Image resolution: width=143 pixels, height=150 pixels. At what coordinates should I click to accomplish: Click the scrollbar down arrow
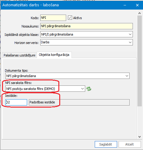pyautogui.click(x=139, y=137)
